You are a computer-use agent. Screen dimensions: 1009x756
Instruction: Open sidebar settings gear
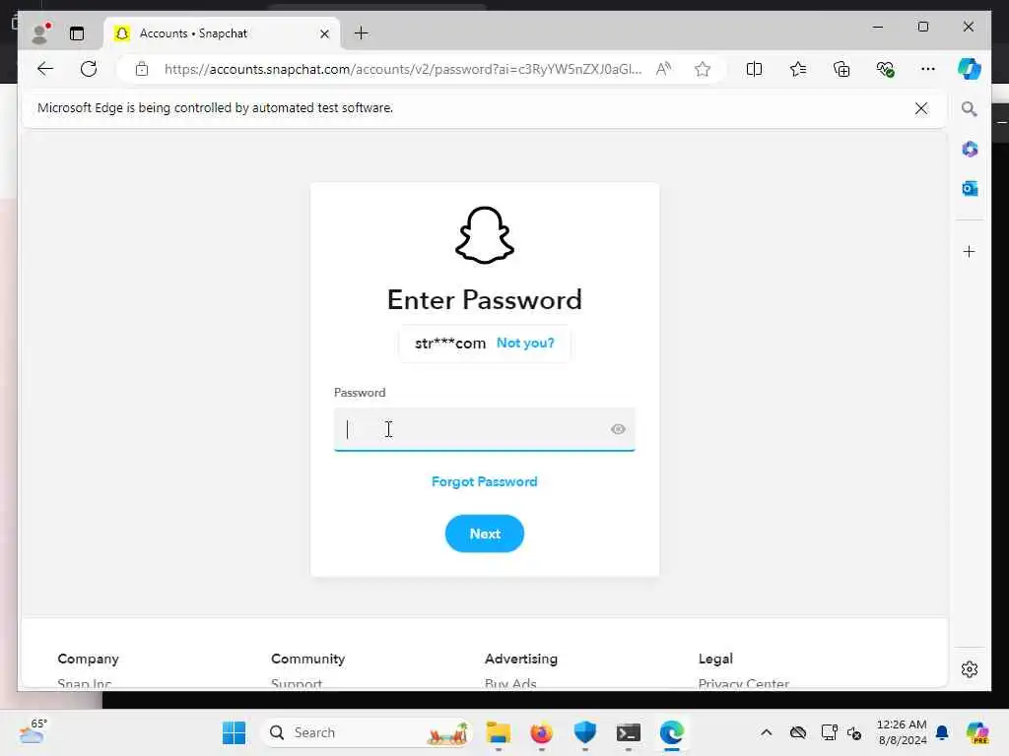(x=970, y=669)
